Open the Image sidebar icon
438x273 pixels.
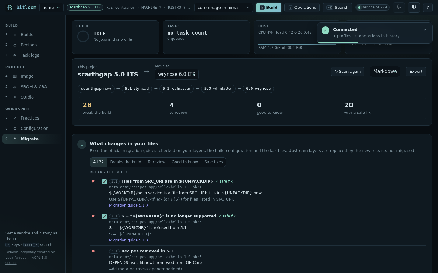coord(15,76)
